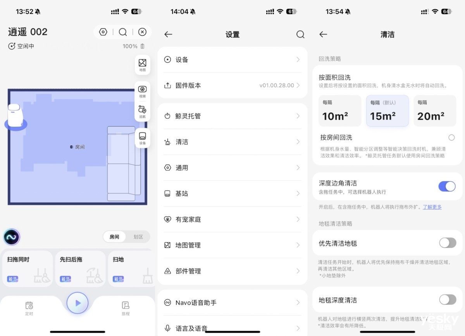The width and height of the screenshot is (465, 336).
Task: Tap the round AI assistant orb icon
Action: coord(12,237)
